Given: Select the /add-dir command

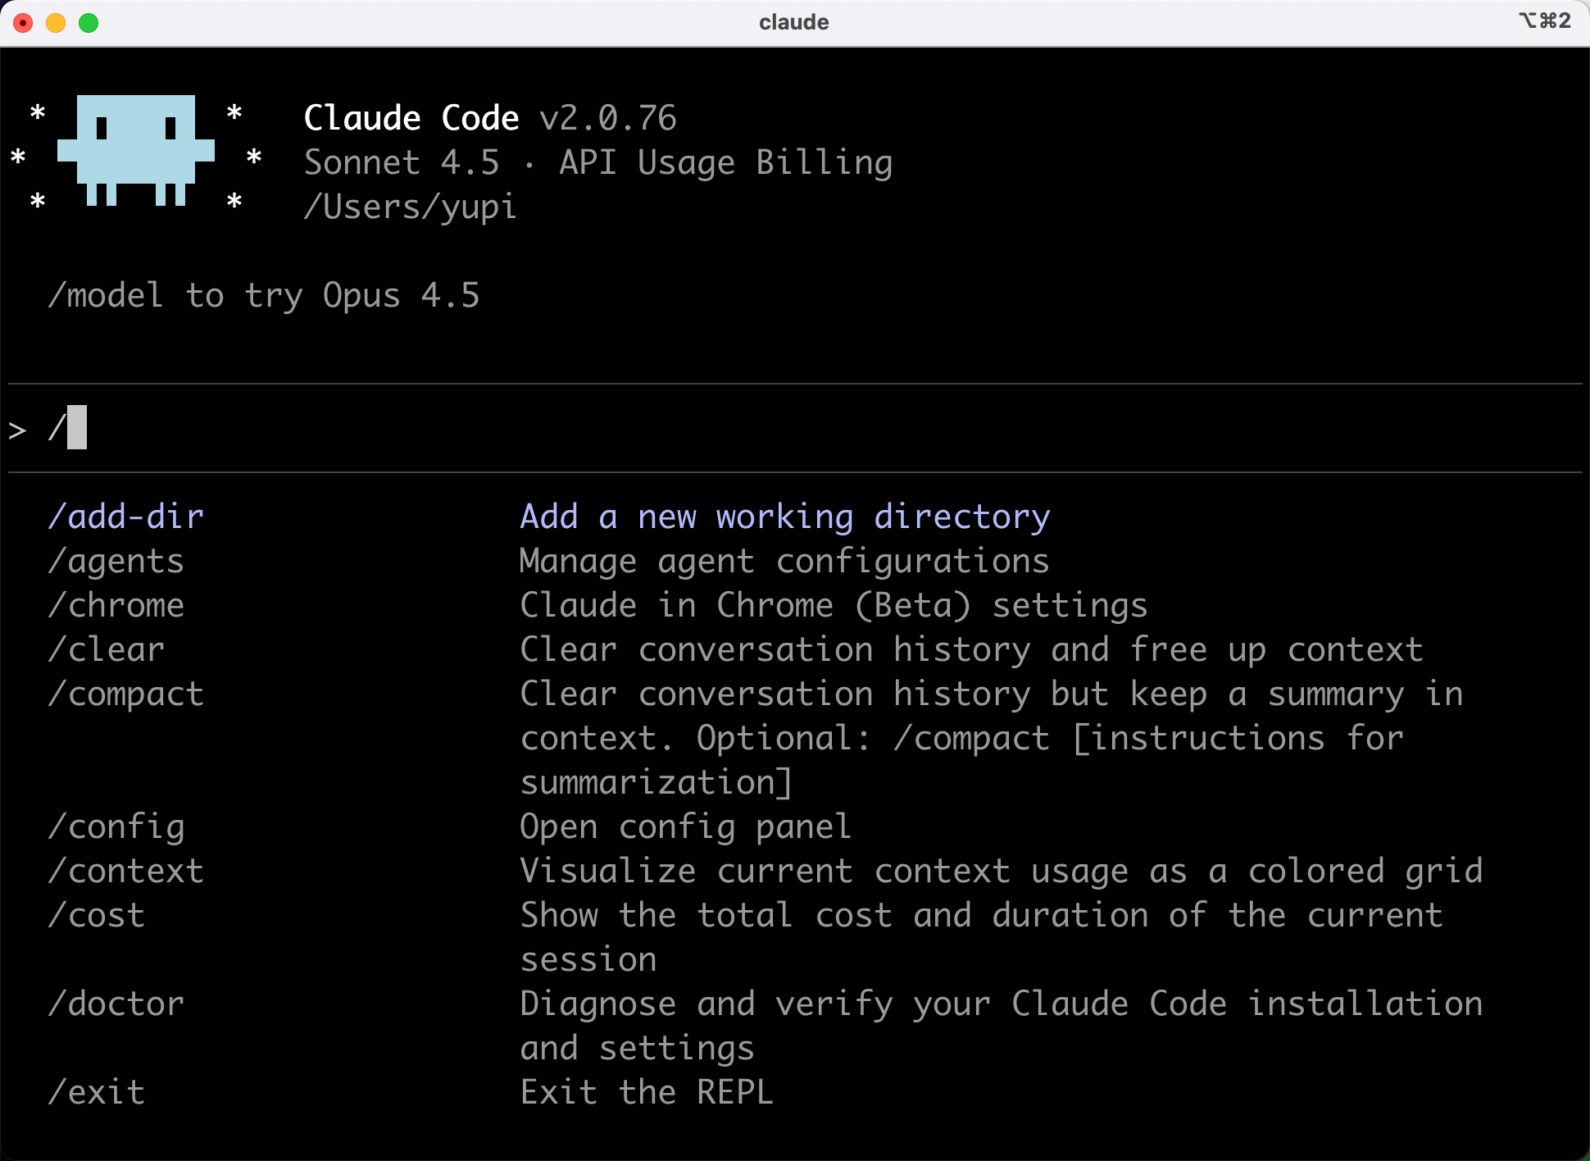Looking at the screenshot, I should point(126,517).
